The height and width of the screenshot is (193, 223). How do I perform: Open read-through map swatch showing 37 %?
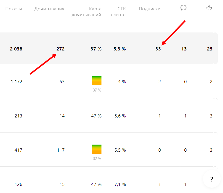coord(97,81)
